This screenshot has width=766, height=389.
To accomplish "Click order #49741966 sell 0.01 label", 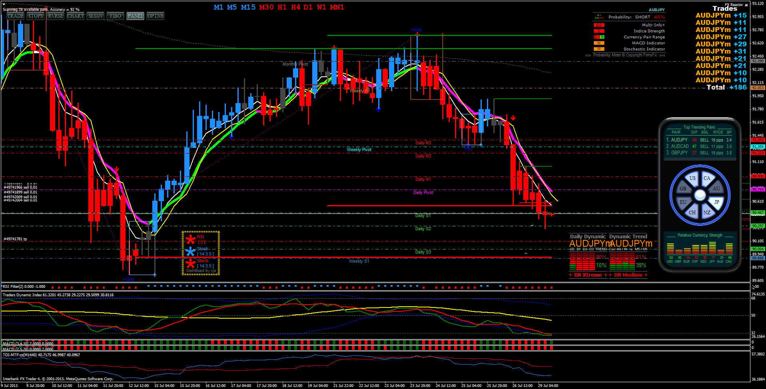I will 20,188.
